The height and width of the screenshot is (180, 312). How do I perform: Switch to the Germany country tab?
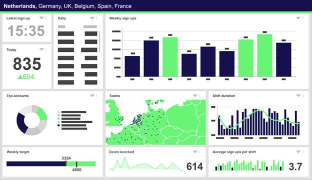[x=50, y=6]
